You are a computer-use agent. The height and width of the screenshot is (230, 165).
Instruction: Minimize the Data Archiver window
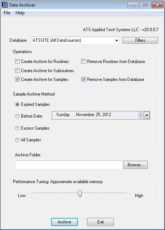[133, 5]
